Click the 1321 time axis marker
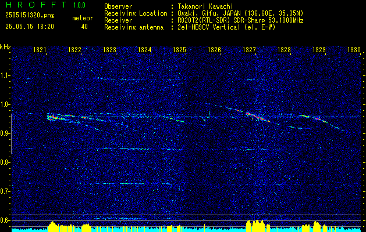Screen dimensions: 366x232 [x=40, y=49]
